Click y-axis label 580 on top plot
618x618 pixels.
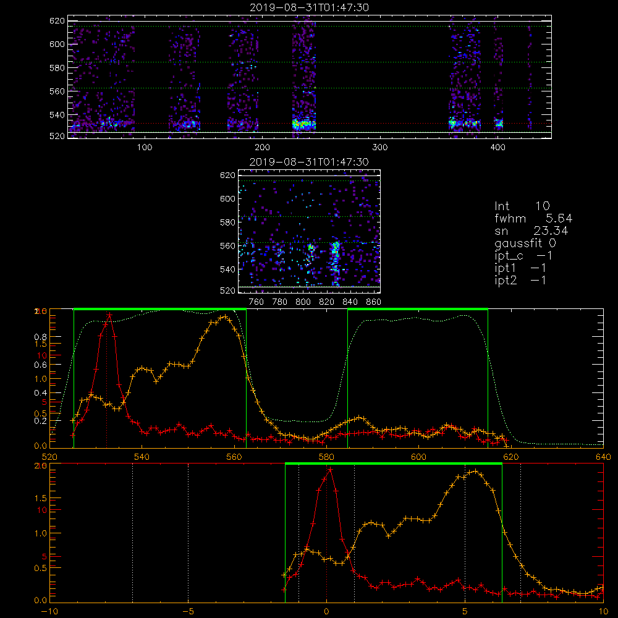[57, 68]
